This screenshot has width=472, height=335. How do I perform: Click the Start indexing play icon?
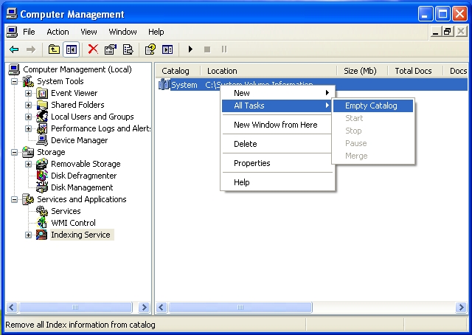pyautogui.click(x=190, y=49)
